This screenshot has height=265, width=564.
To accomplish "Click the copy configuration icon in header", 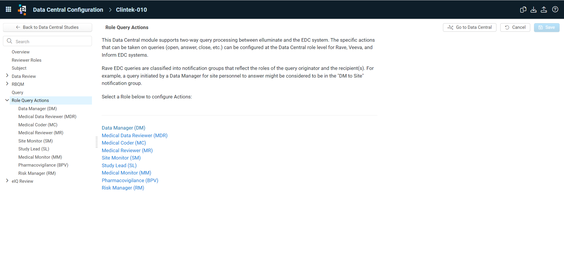I will [523, 9].
